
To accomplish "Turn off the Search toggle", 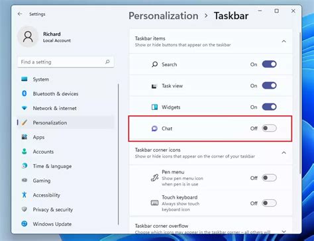I will [269, 64].
